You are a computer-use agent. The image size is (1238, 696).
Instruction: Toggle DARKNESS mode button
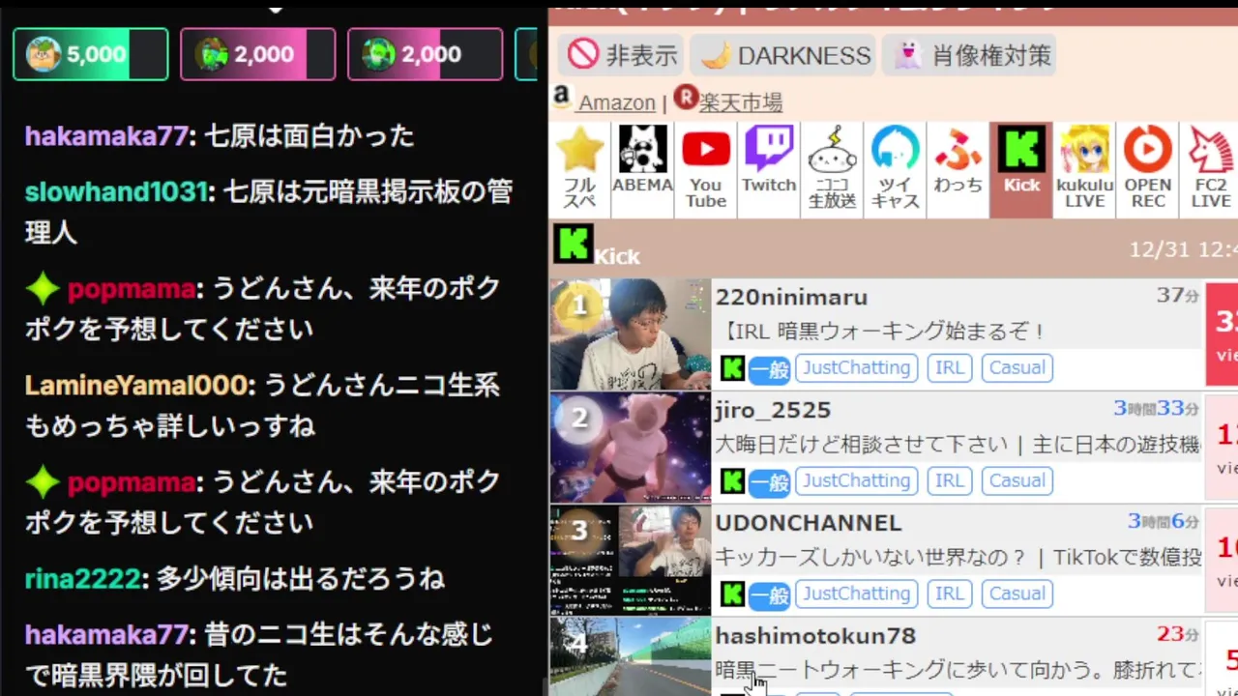pos(782,55)
